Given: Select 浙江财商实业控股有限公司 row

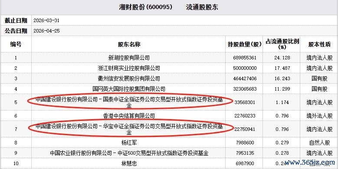Looking at the screenshot, I should coord(169,68).
